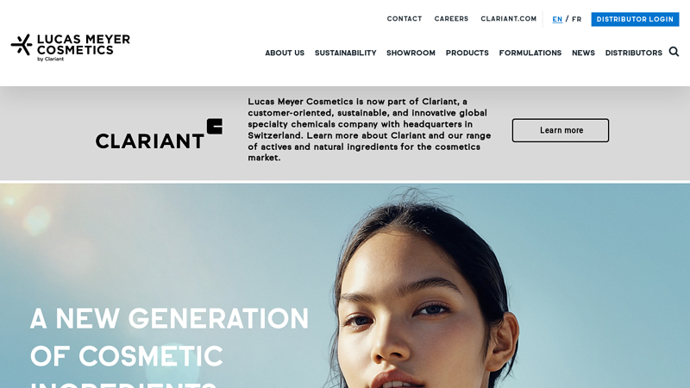Open the Careers link
Screen dimensions: 690x388
(x=451, y=18)
